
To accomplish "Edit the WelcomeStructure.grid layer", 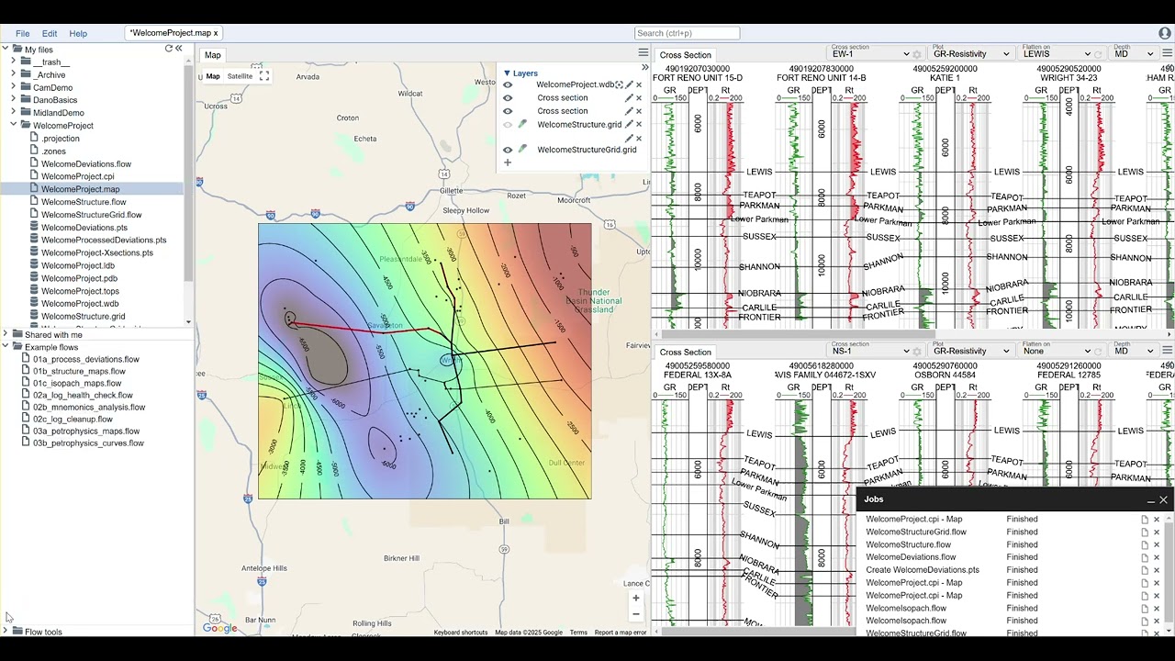I will [x=630, y=124].
